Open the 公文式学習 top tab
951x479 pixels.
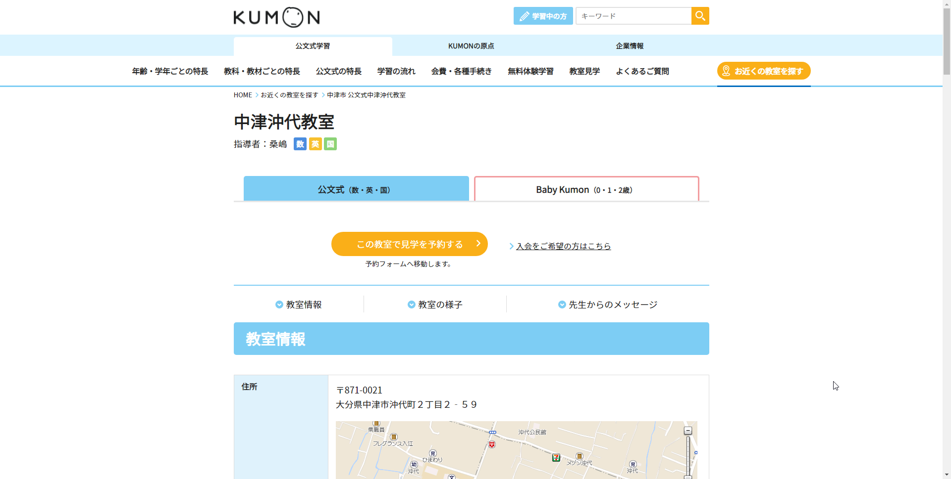pyautogui.click(x=313, y=46)
